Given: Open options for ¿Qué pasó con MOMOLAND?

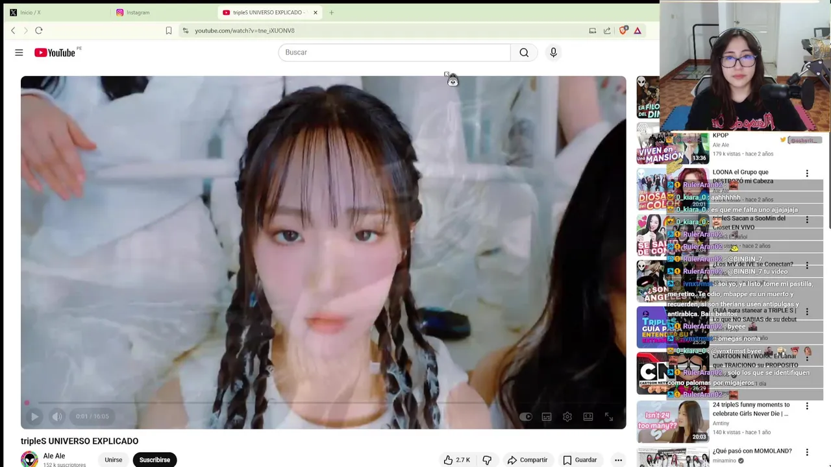Looking at the screenshot, I should 807,452.
